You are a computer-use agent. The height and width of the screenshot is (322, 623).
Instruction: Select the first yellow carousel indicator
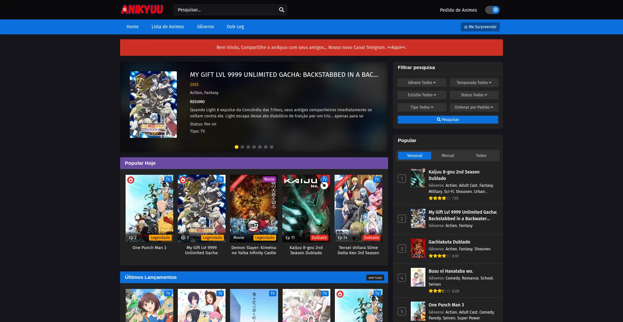point(237,147)
